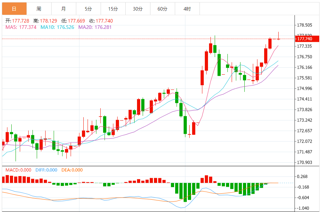Open the 4时 four-hour tab
Viewport: 321px width, 212px height.
(187, 9)
